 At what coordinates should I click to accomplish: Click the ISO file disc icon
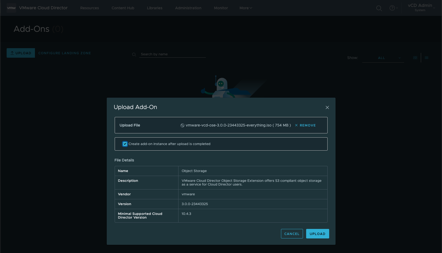182,125
